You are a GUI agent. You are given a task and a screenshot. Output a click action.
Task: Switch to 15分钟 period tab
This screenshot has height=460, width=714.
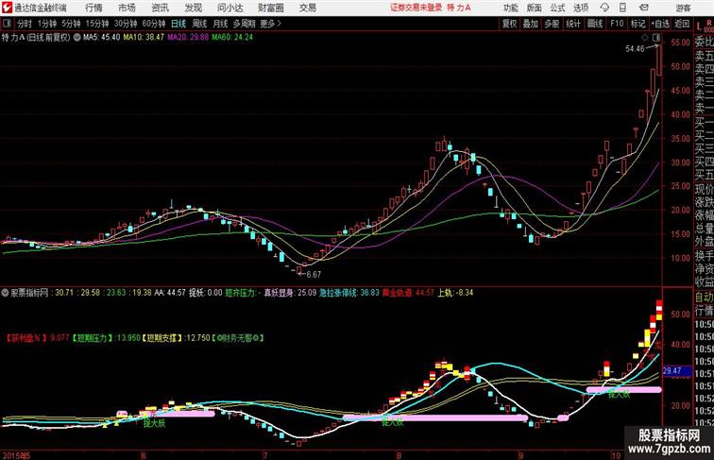(97, 24)
